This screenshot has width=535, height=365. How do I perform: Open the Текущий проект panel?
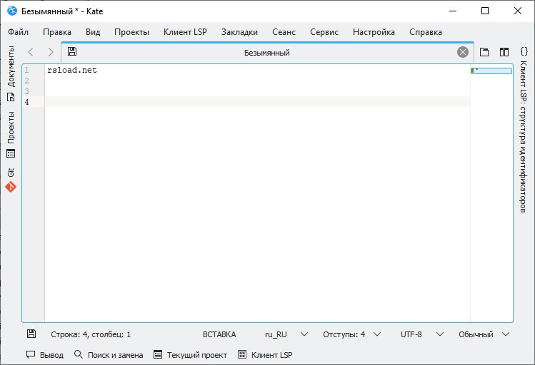tap(190, 355)
